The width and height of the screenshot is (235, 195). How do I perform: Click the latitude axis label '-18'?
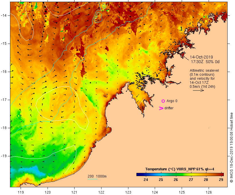coord(3,128)
